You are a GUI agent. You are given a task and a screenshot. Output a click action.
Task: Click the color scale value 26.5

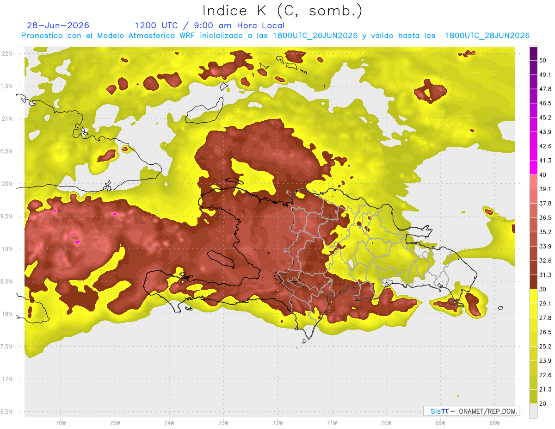(x=545, y=332)
